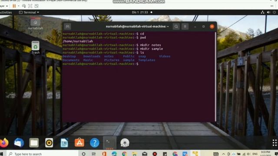This screenshot has height=156, width=278.
Task: Click 'notes' directory in ls output
Action: point(109,56)
